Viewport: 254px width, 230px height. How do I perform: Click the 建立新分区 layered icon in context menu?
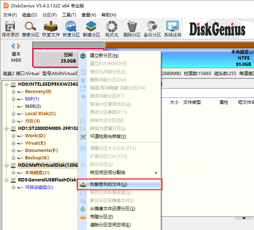tap(83, 56)
